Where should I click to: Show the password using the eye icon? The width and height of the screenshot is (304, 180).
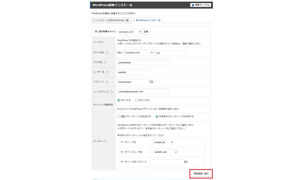(x=151, y=82)
